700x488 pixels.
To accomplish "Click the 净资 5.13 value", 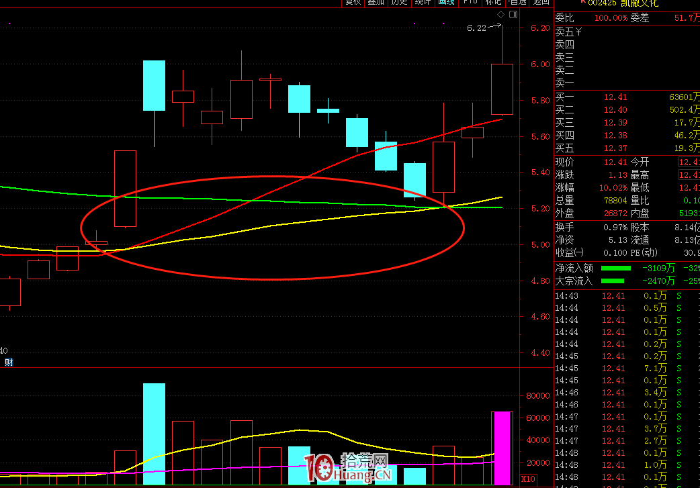I will click(x=618, y=240).
